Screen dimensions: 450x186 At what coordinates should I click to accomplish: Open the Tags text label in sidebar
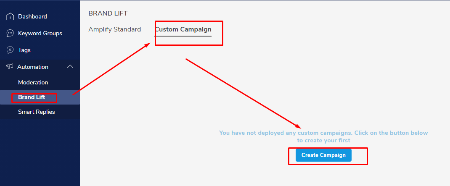pos(24,50)
